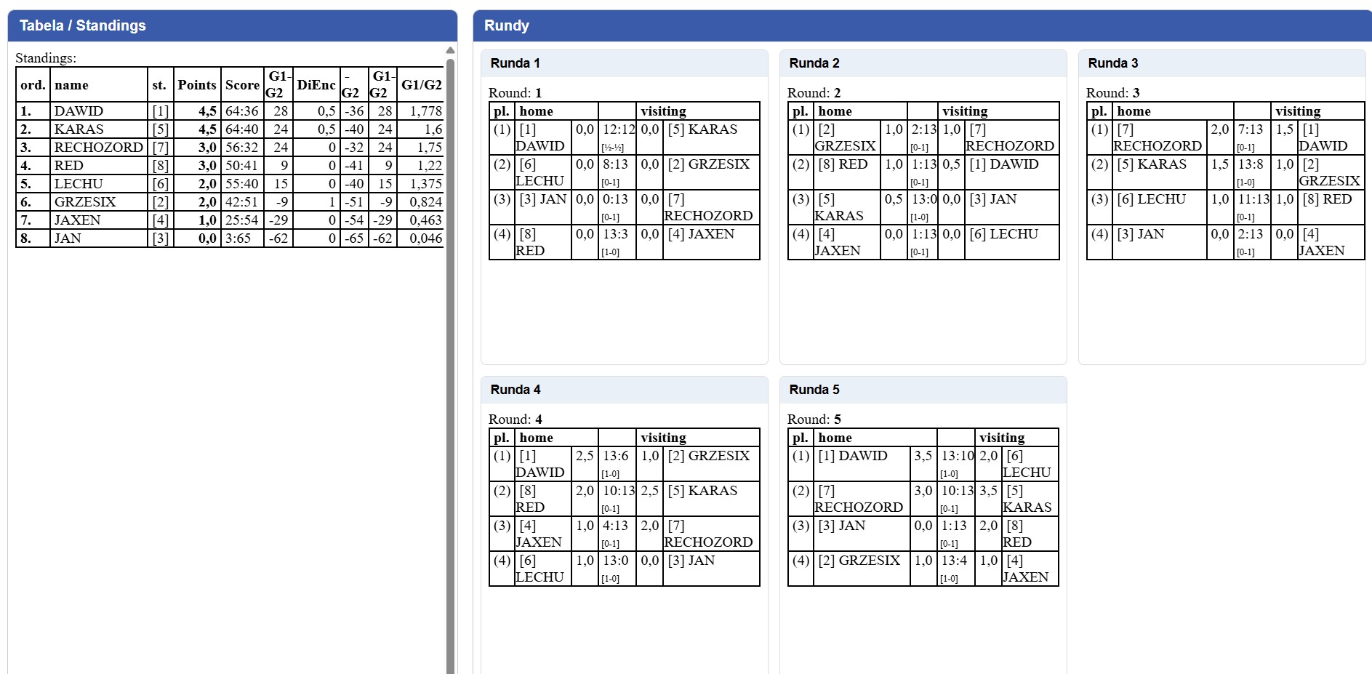The height and width of the screenshot is (674, 1372).
Task: Select DAWID in the standings table
Action: click(79, 111)
